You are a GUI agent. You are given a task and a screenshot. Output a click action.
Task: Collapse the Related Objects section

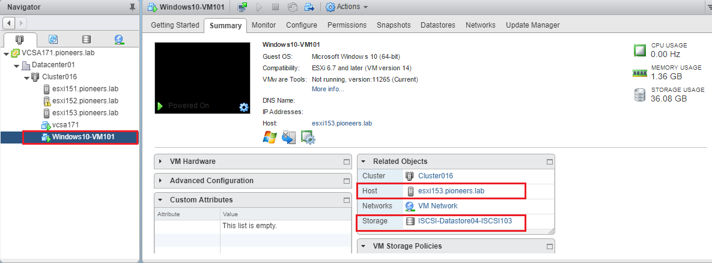point(364,162)
